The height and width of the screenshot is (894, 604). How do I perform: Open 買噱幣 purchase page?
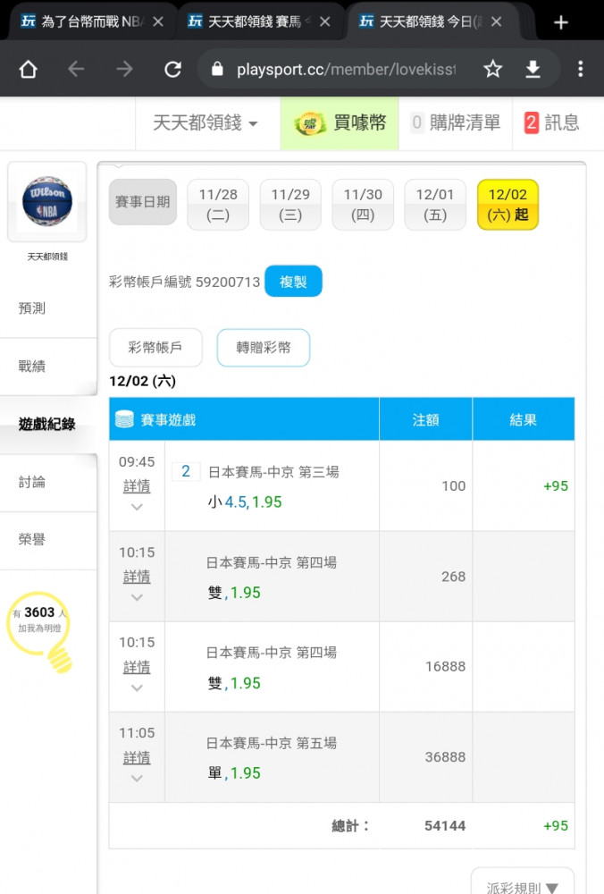coord(340,123)
